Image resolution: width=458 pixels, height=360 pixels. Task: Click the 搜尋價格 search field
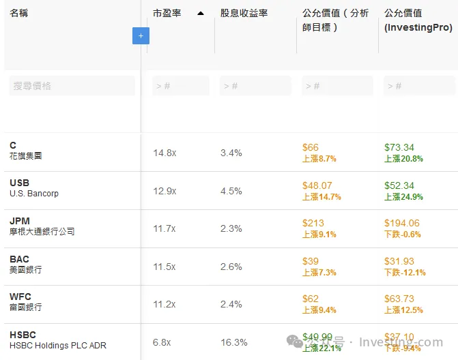click(72, 86)
